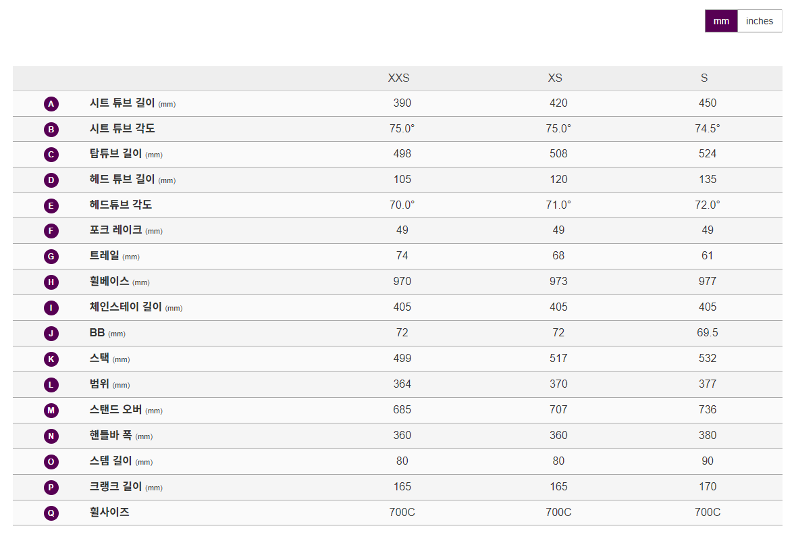This screenshot has width=794, height=541.
Task: Click the 크랭크 길이 row label
Action: [x=116, y=486]
